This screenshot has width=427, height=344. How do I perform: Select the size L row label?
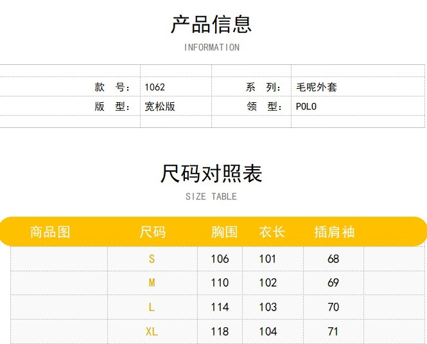(x=152, y=307)
